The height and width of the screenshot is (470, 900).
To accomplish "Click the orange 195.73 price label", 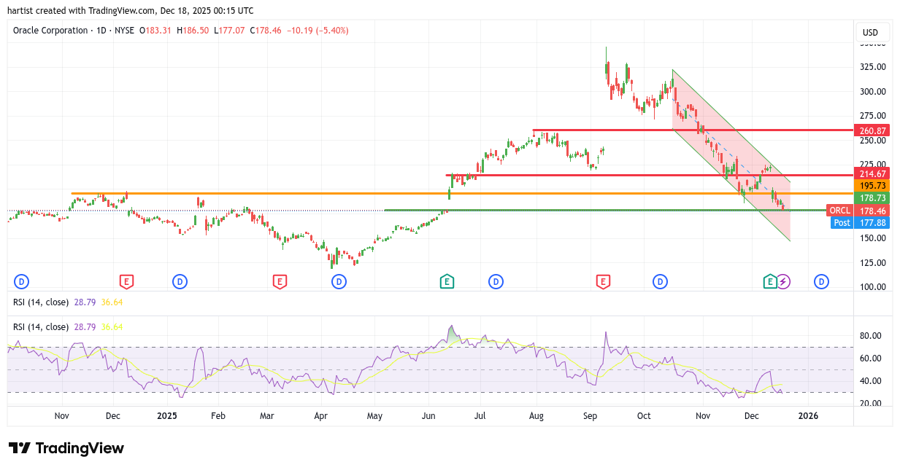I will (873, 186).
